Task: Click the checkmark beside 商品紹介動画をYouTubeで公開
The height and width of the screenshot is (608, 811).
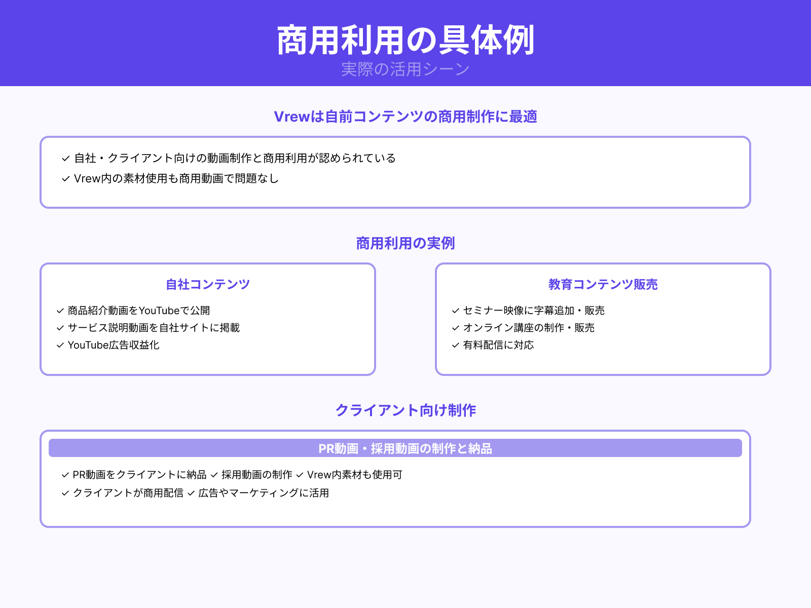Action: click(x=59, y=311)
